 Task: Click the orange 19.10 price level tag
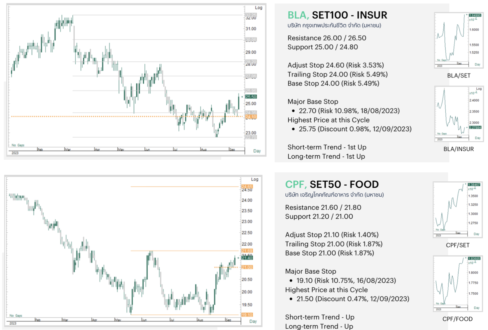tap(247, 315)
